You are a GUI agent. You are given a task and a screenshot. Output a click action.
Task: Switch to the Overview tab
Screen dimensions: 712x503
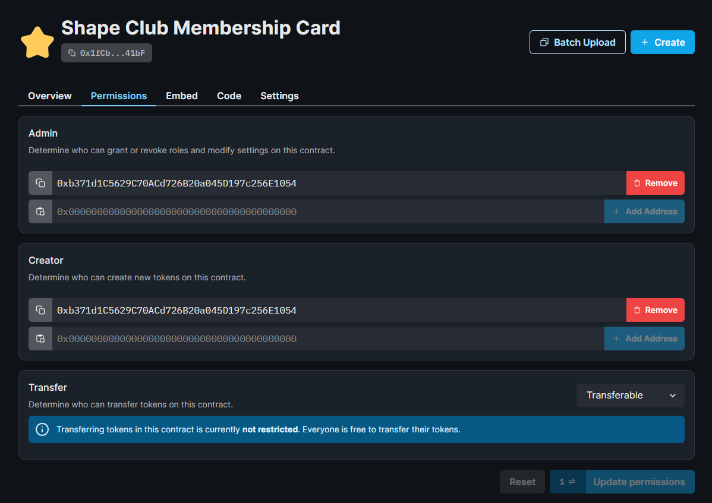(x=50, y=96)
